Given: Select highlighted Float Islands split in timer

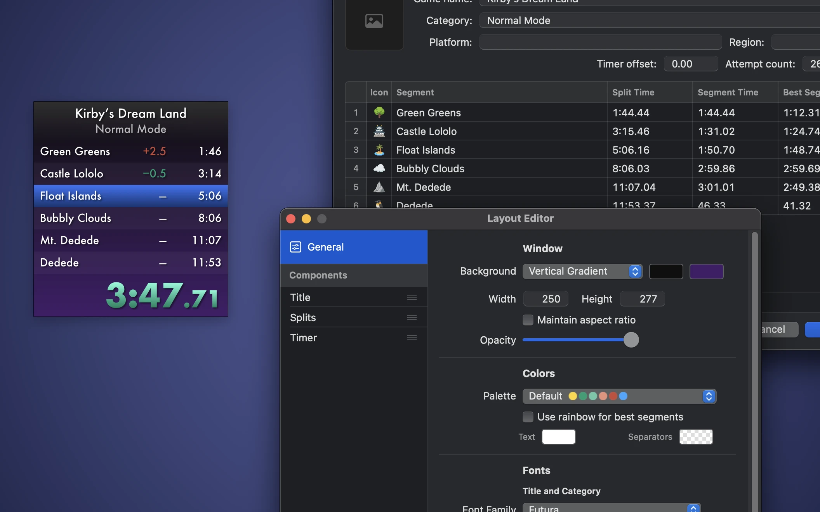Looking at the screenshot, I should 131,196.
